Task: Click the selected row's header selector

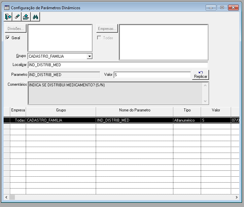Action: tap(7, 120)
